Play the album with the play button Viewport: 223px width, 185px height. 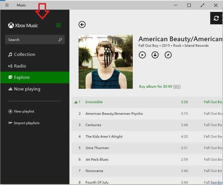click(142, 55)
